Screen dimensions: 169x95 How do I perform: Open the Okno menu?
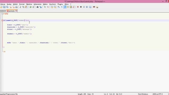point(67,4)
